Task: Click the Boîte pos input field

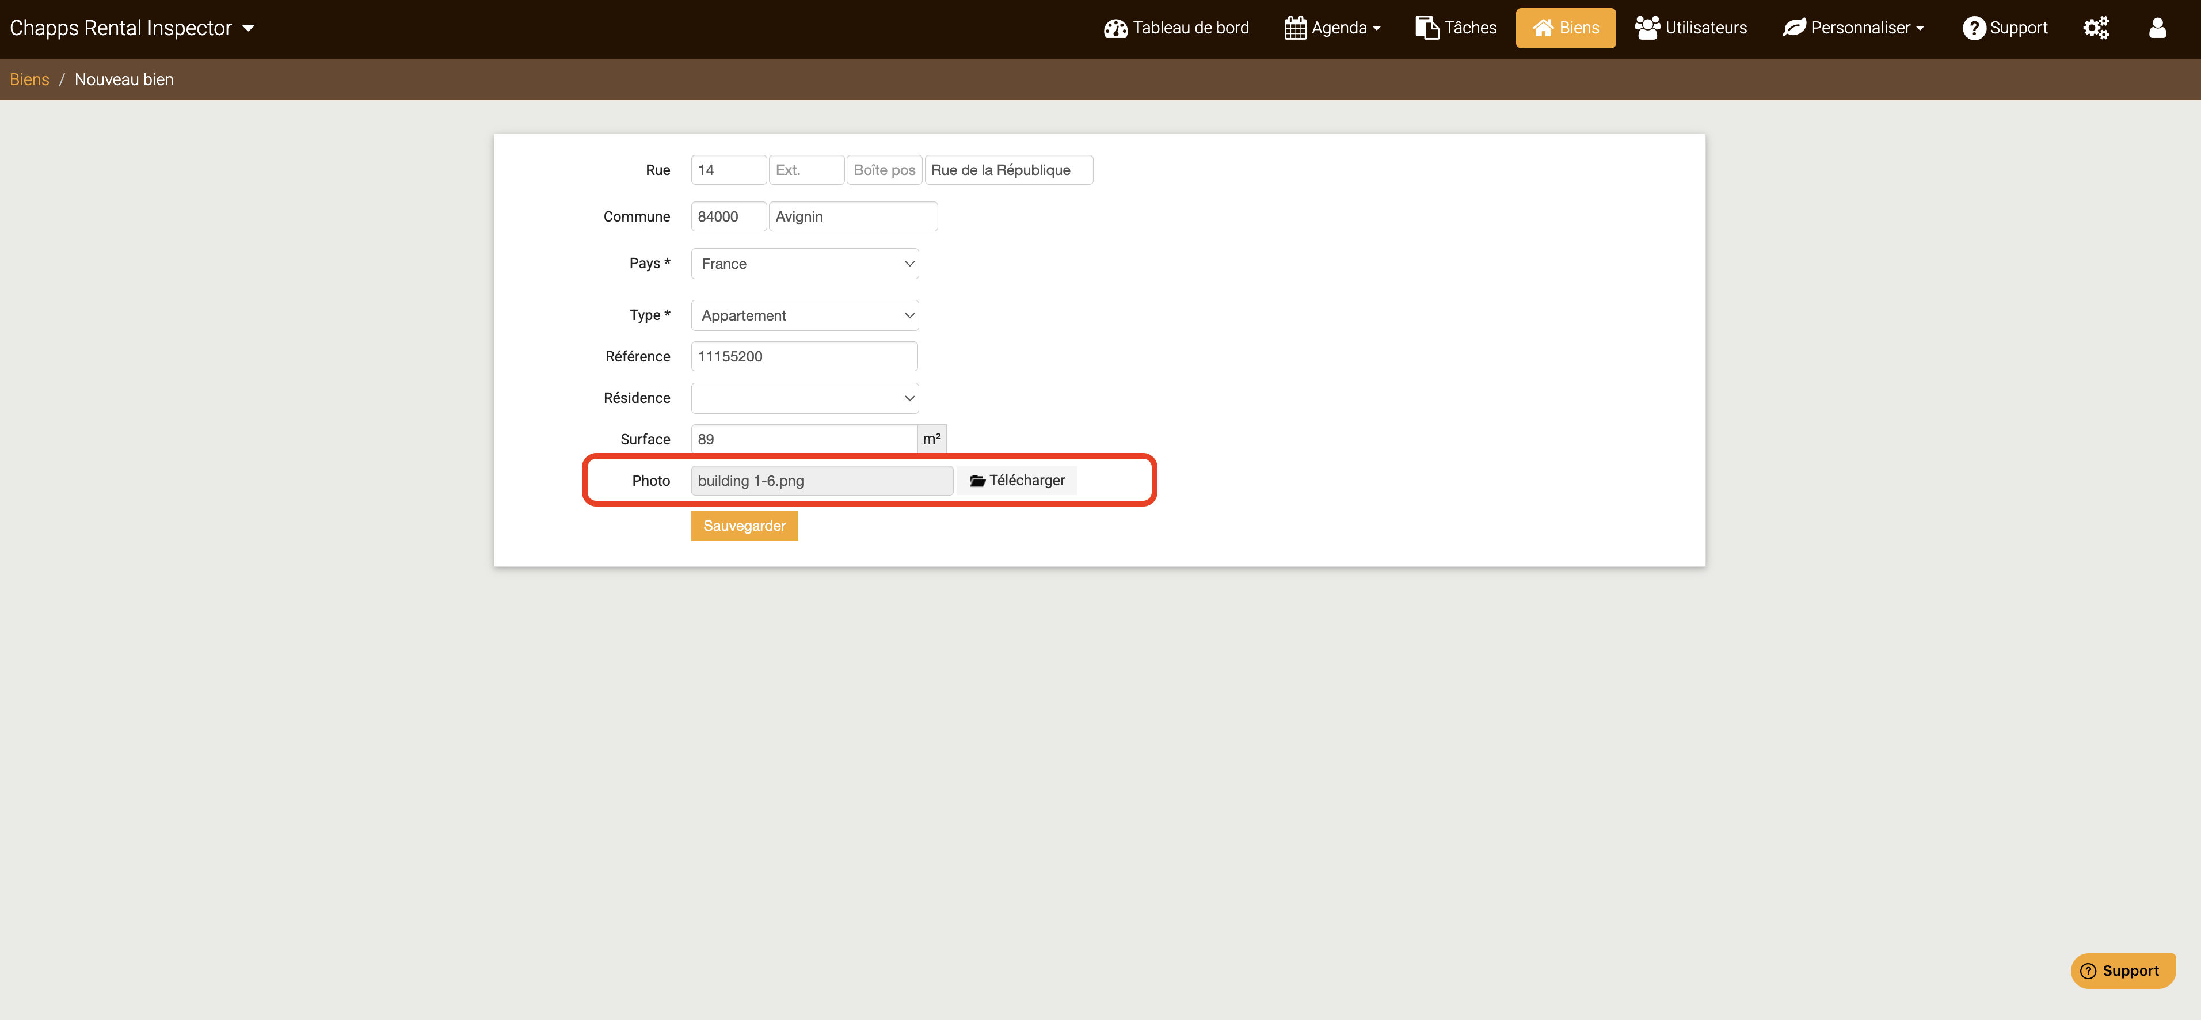Action: point(884,170)
